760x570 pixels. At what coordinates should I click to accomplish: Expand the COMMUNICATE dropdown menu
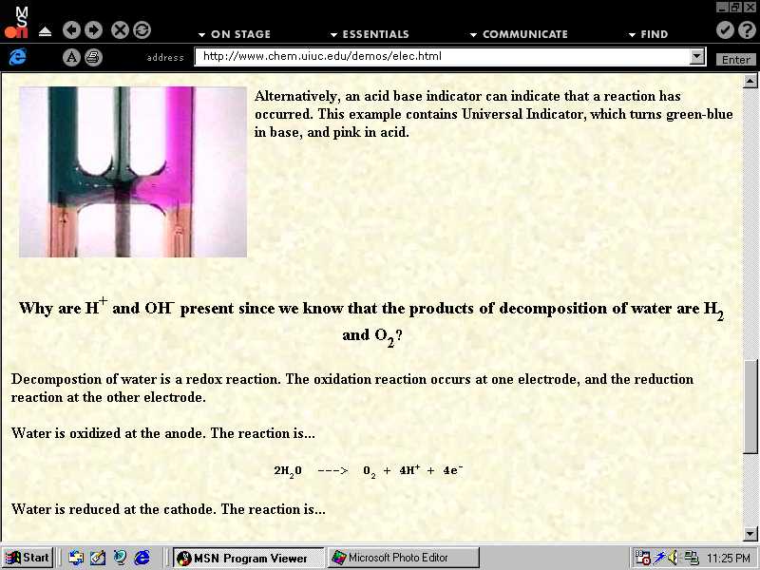click(x=518, y=34)
